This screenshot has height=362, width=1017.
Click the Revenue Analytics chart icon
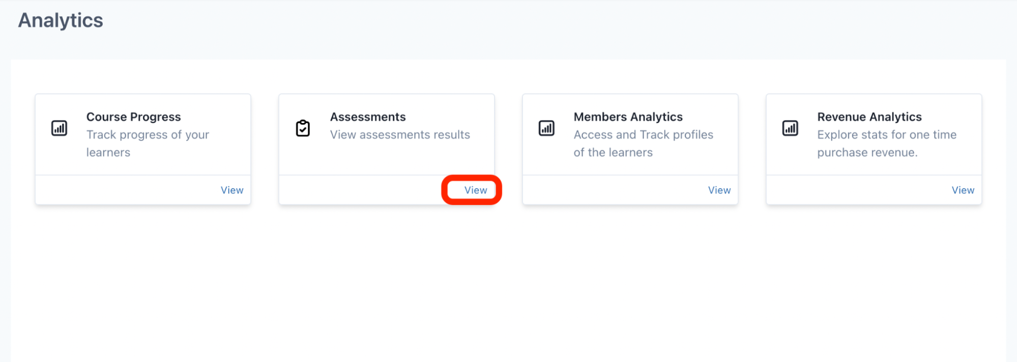pyautogui.click(x=790, y=128)
